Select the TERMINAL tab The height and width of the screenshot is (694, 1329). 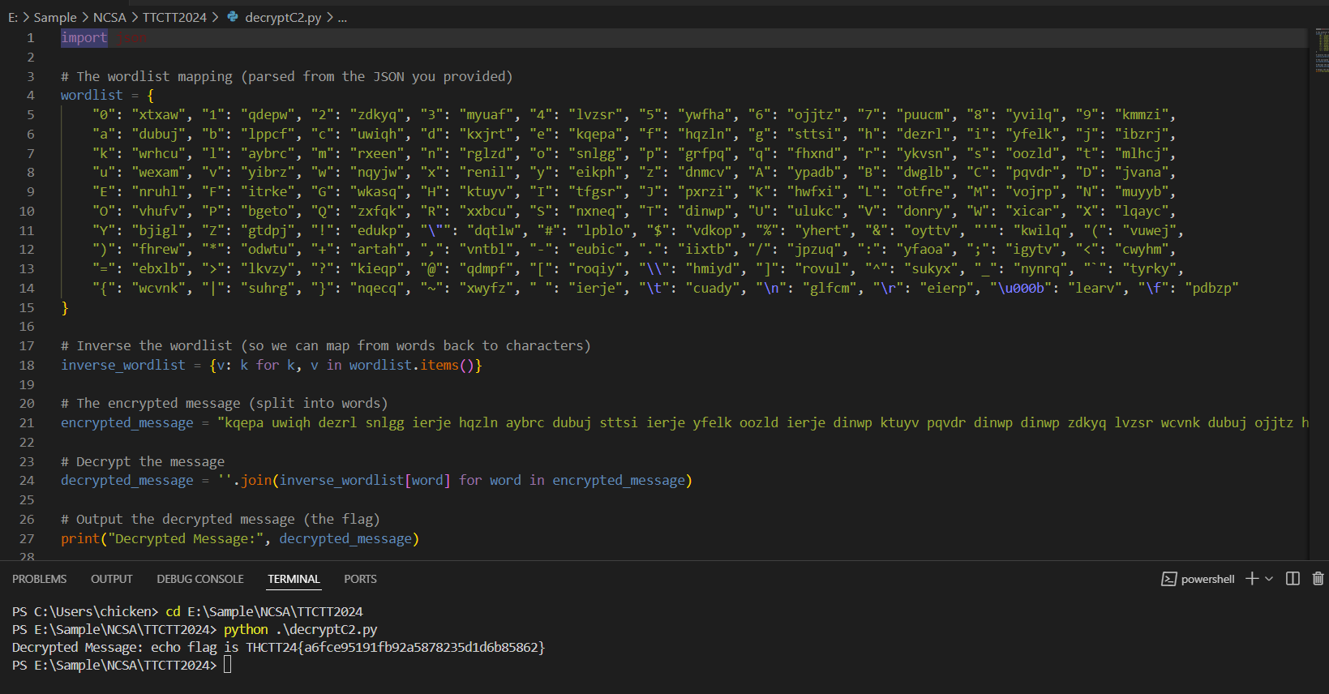[294, 579]
